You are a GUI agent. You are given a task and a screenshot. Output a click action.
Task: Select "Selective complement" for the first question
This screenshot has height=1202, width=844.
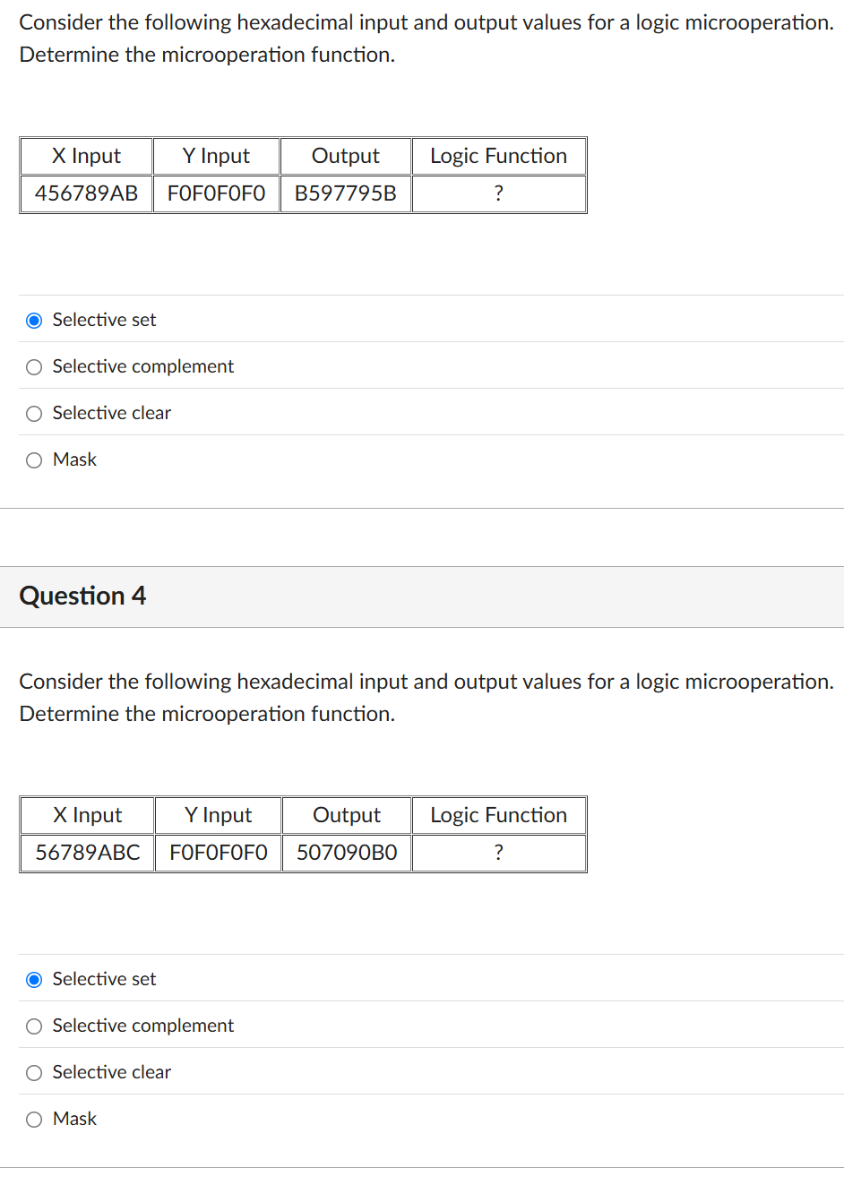(33, 366)
